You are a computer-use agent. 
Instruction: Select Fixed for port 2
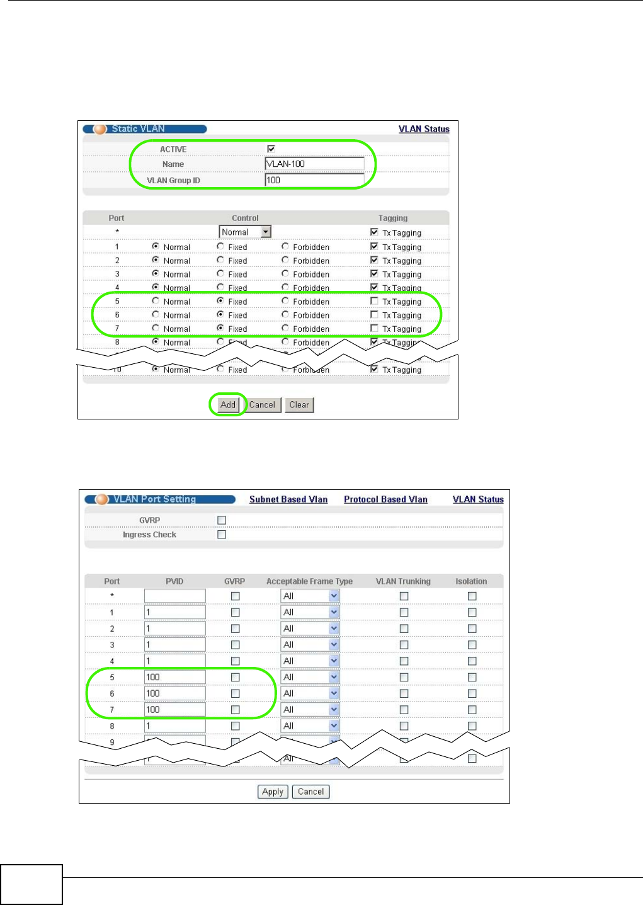[x=220, y=260]
